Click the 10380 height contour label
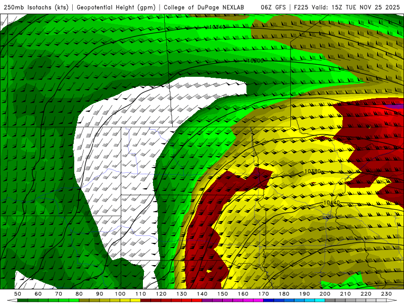This screenshot has width=404, height=303. point(313,171)
